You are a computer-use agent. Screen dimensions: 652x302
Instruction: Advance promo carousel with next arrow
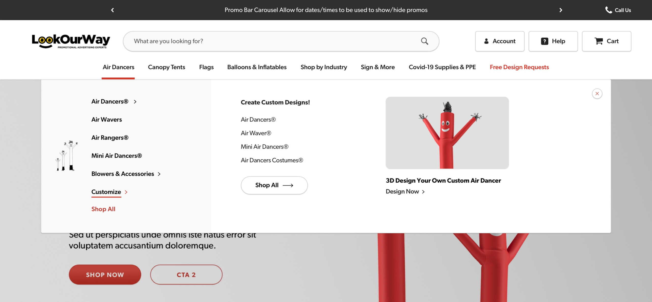(561, 10)
